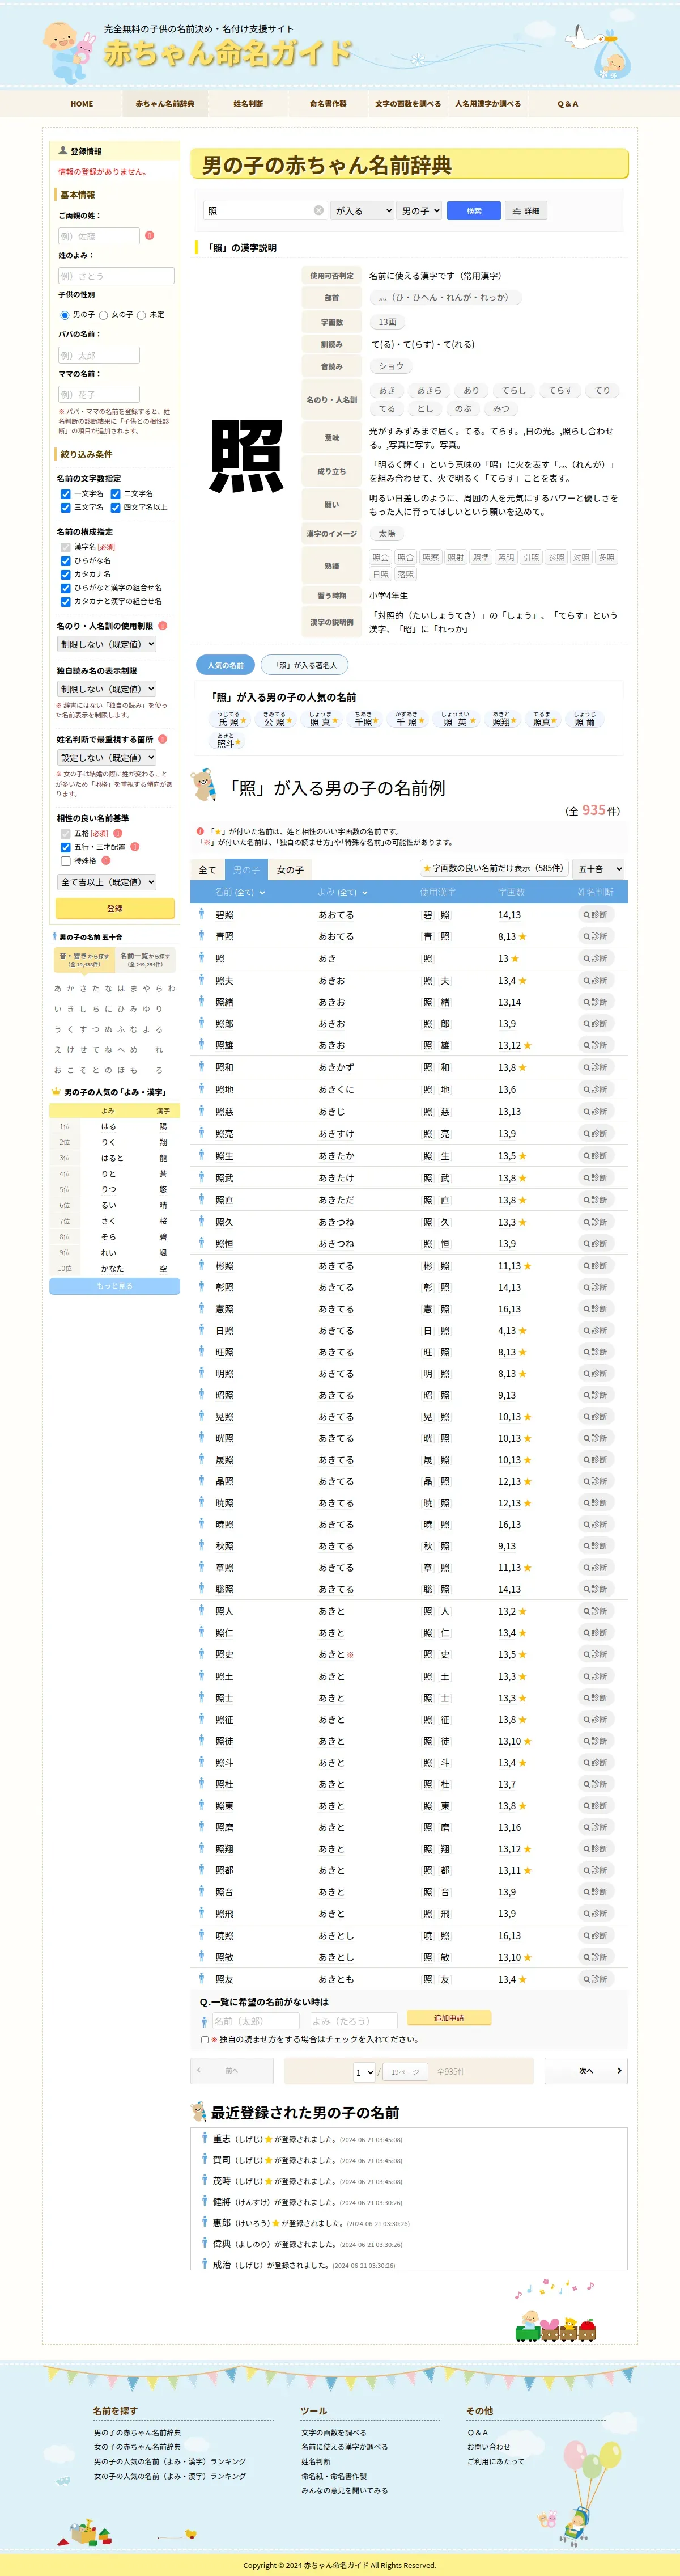This screenshot has height=2576, width=680.
Task: Open 姓名判断 in the top navigation
Action: coord(248,103)
